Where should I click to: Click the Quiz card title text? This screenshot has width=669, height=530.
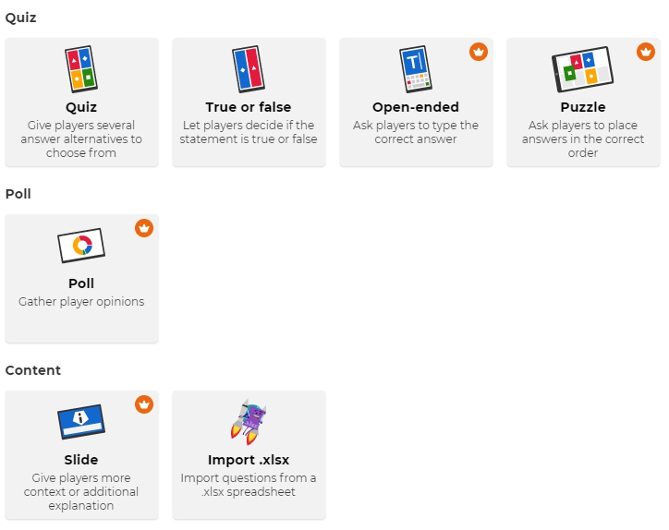click(81, 107)
